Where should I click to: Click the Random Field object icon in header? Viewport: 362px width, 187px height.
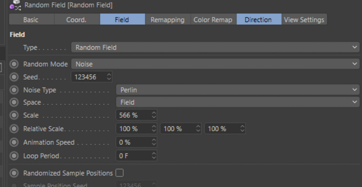pyautogui.click(x=16, y=5)
